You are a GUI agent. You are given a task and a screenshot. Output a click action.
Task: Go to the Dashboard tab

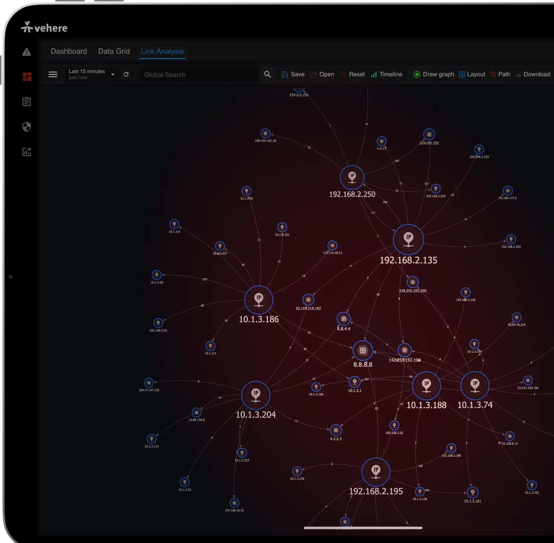69,51
